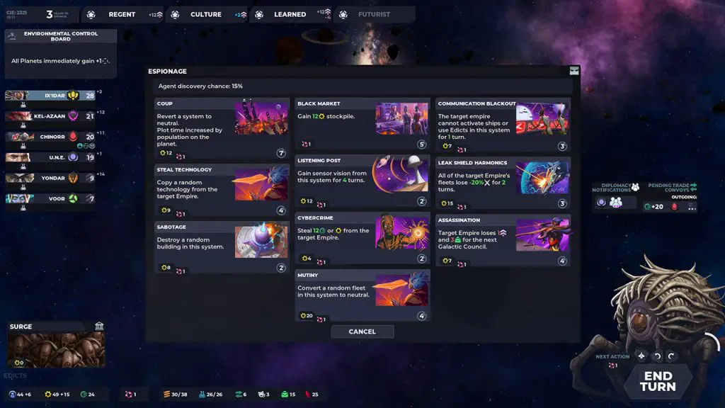Image resolution: width=725 pixels, height=408 pixels.
Task: Click the outgoing +20 credits convoy
Action: tap(653, 207)
